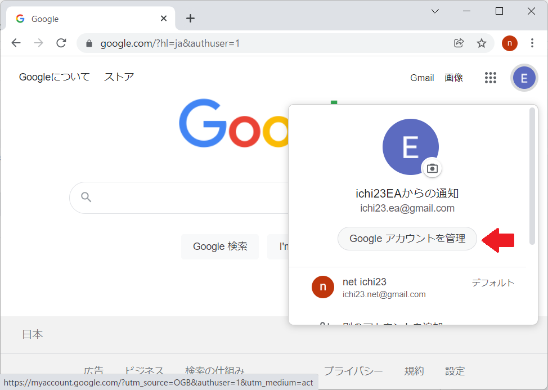This screenshot has height=390, width=548.
Task: Open the Google apps launcher grid
Action: coord(490,78)
